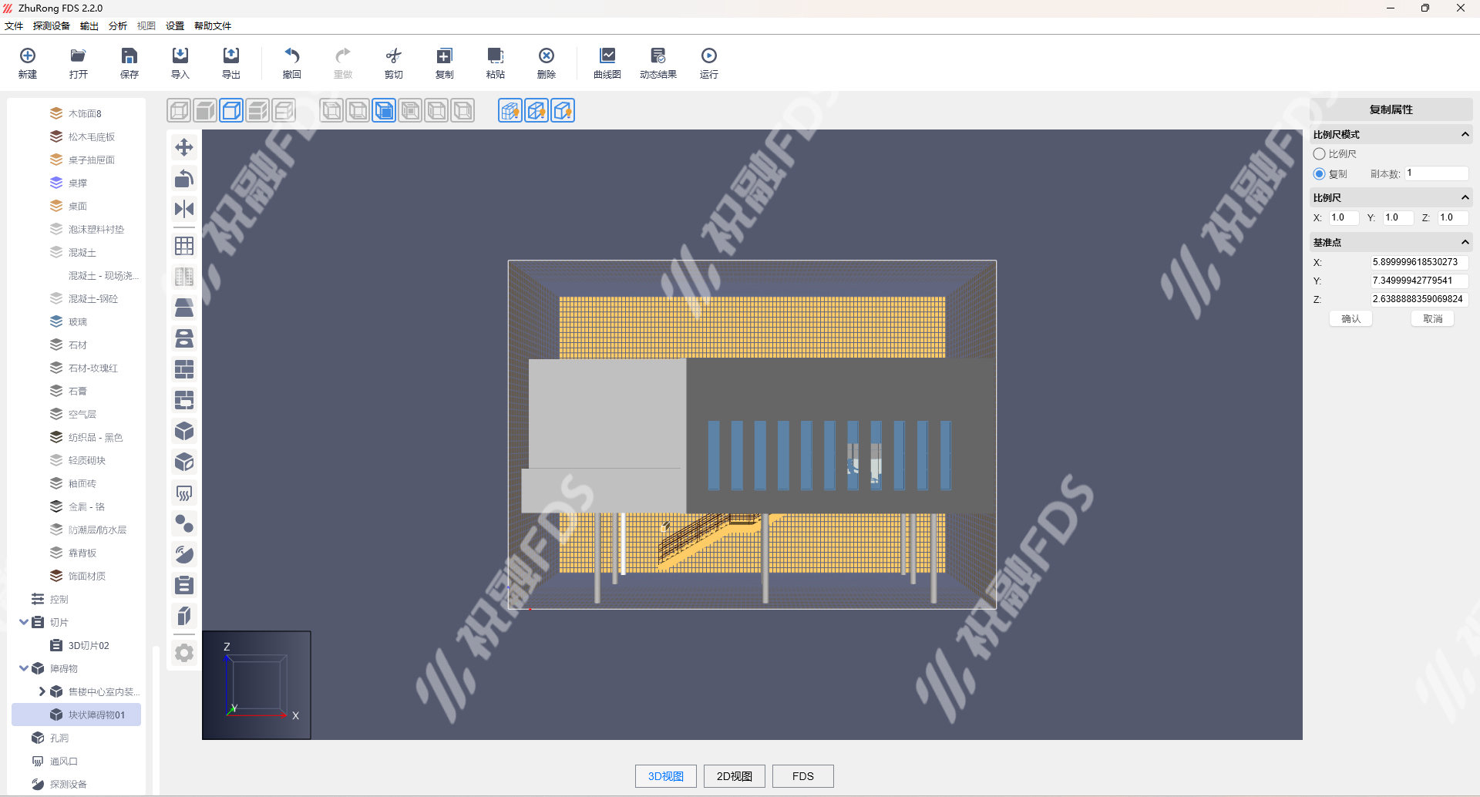Image resolution: width=1480 pixels, height=797 pixels.
Task: Click the detector device satellite dish icon
Action: coord(184,554)
